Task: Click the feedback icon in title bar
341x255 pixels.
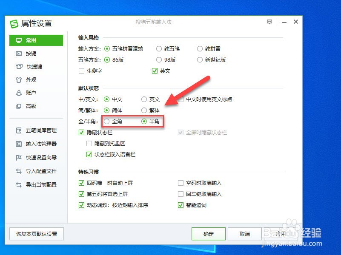Action: (x=269, y=22)
